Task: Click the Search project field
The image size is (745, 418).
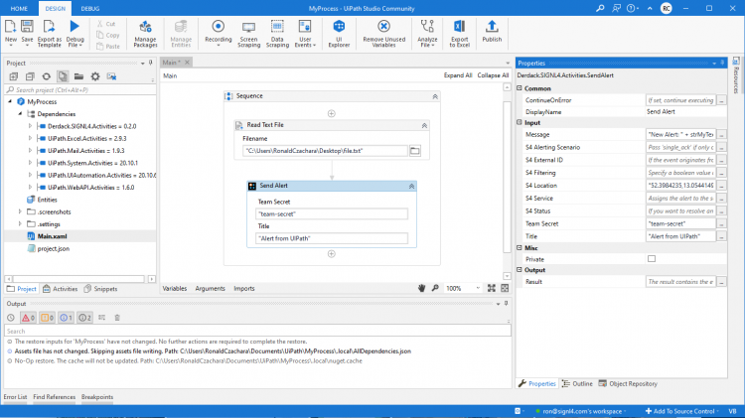Action: pyautogui.click(x=79, y=89)
